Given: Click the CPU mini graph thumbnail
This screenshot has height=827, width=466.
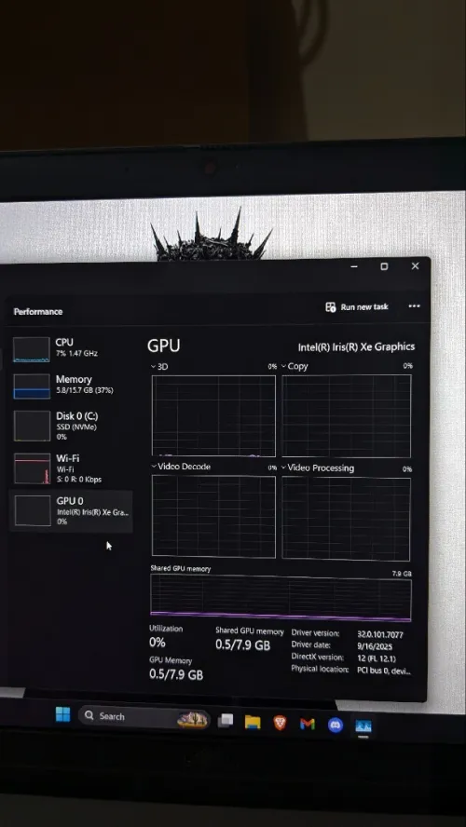Looking at the screenshot, I should (32, 349).
